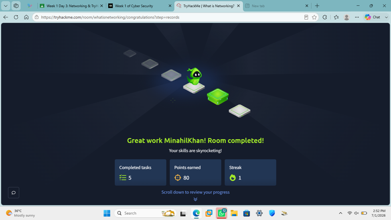Open Settings gear on taskbar
Screen dimensions: 391x220
coord(259,213)
